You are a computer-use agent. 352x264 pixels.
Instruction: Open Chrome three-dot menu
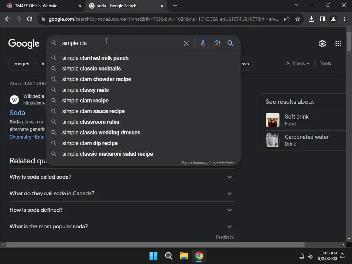click(344, 19)
